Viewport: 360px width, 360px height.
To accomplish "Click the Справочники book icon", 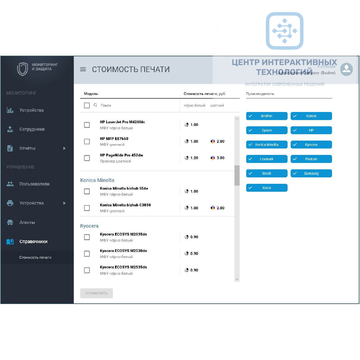I will pos(10,242).
